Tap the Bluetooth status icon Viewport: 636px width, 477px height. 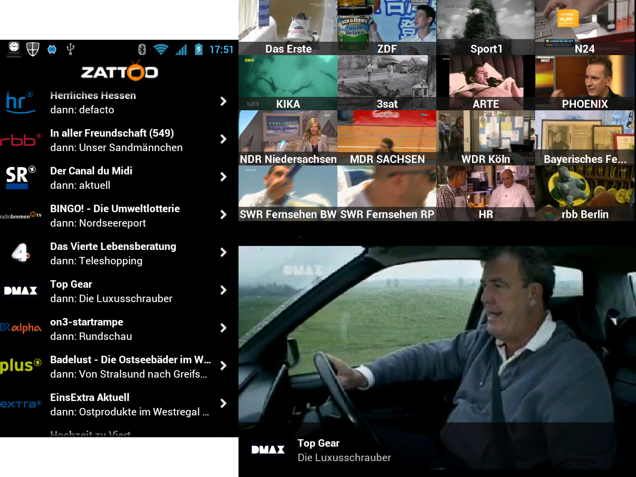point(142,49)
